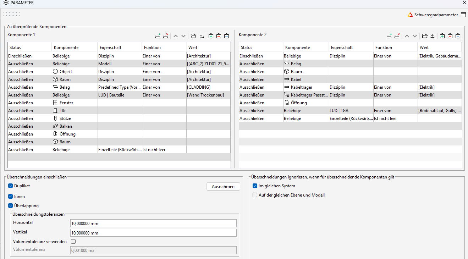Click the LUD | Bauteile property cell
This screenshot has width=468, height=259.
pos(120,95)
